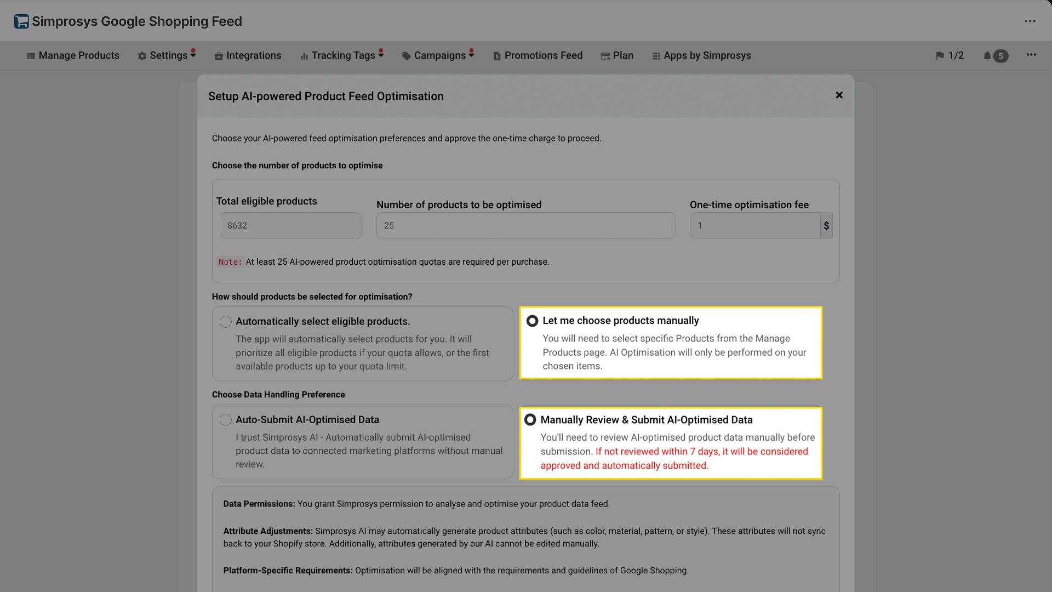
Task: Click the Simprosys app logo icon
Action: point(21,21)
